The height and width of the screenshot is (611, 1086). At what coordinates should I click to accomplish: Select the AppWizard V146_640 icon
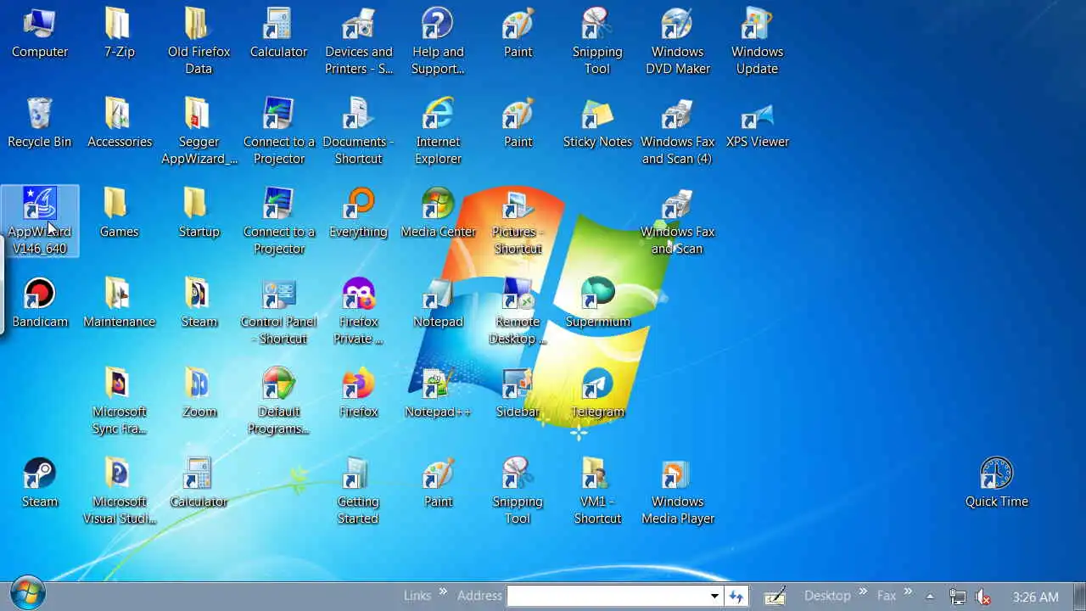40,221
